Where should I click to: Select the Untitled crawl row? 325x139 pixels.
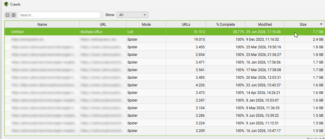tap(165, 32)
